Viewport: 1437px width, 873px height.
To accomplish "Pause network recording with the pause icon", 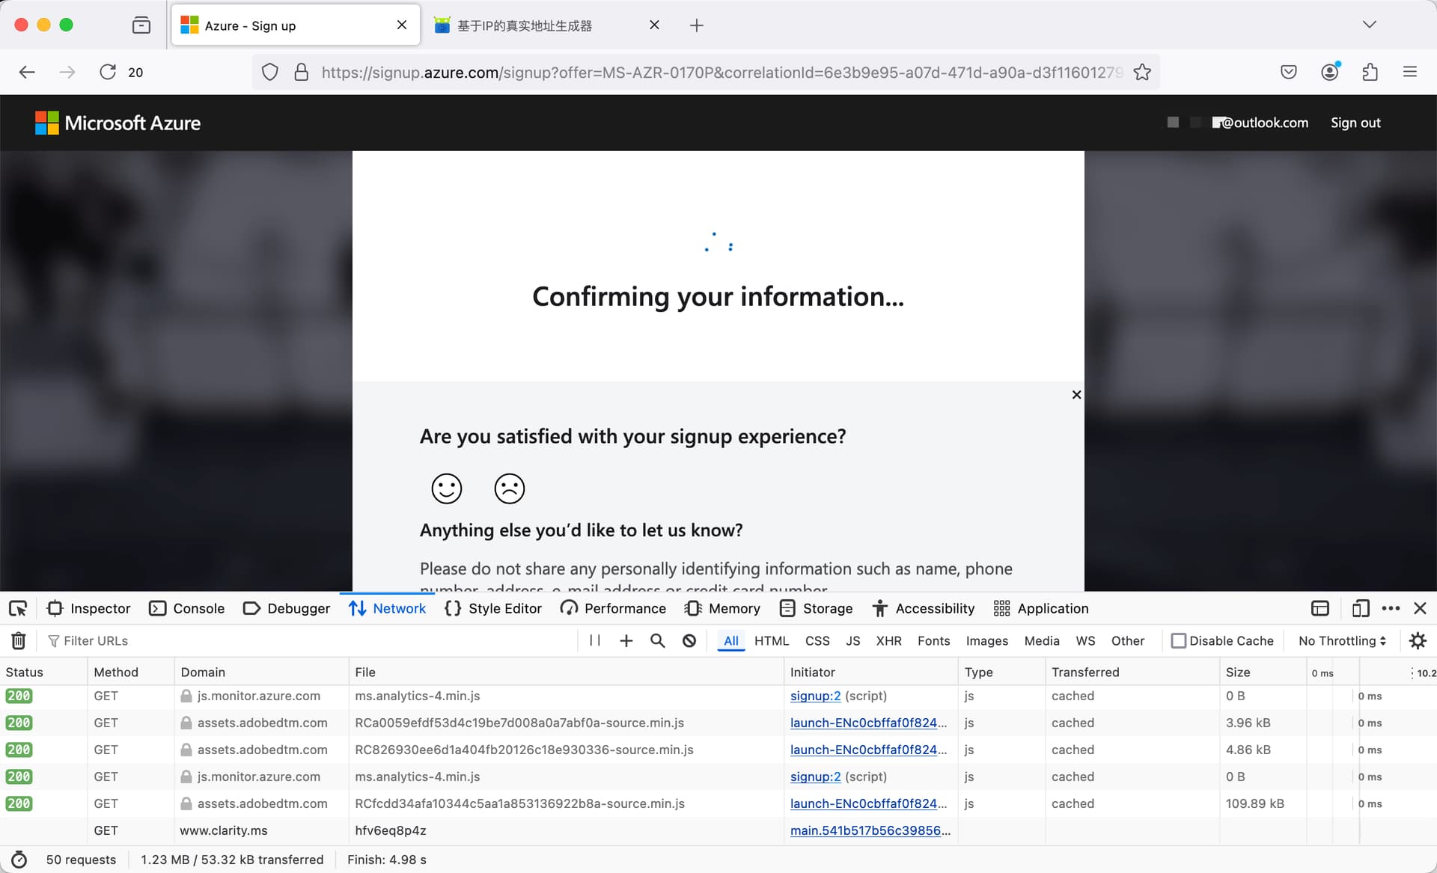I will pos(595,640).
